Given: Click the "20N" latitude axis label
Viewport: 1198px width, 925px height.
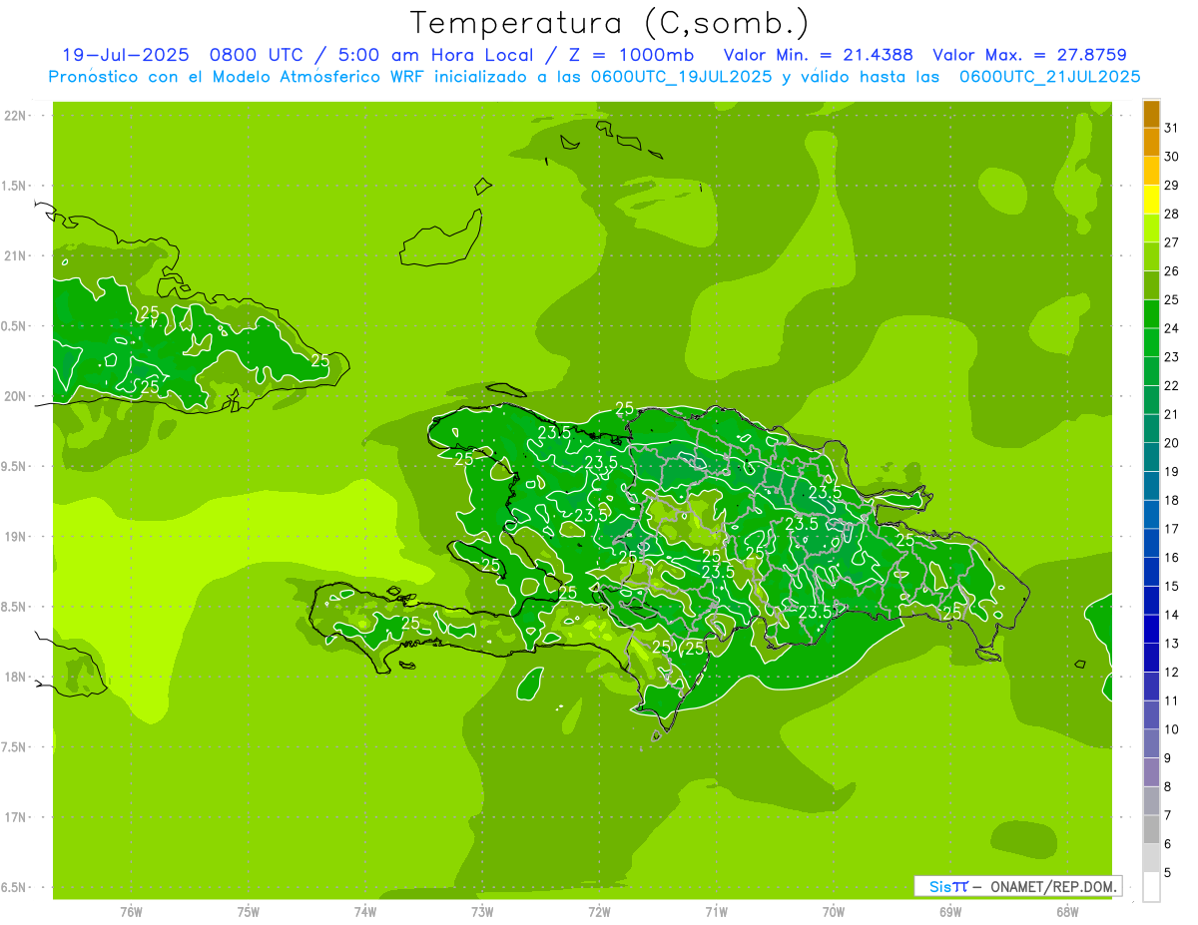Looking at the screenshot, I should pos(16,396).
